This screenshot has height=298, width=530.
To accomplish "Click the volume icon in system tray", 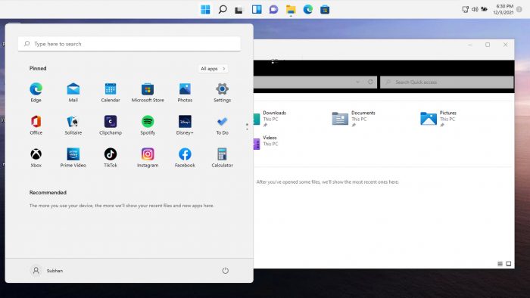I will tap(475, 9).
